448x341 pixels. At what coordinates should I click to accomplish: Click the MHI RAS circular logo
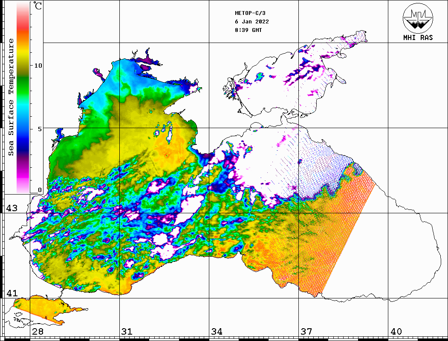point(418,18)
